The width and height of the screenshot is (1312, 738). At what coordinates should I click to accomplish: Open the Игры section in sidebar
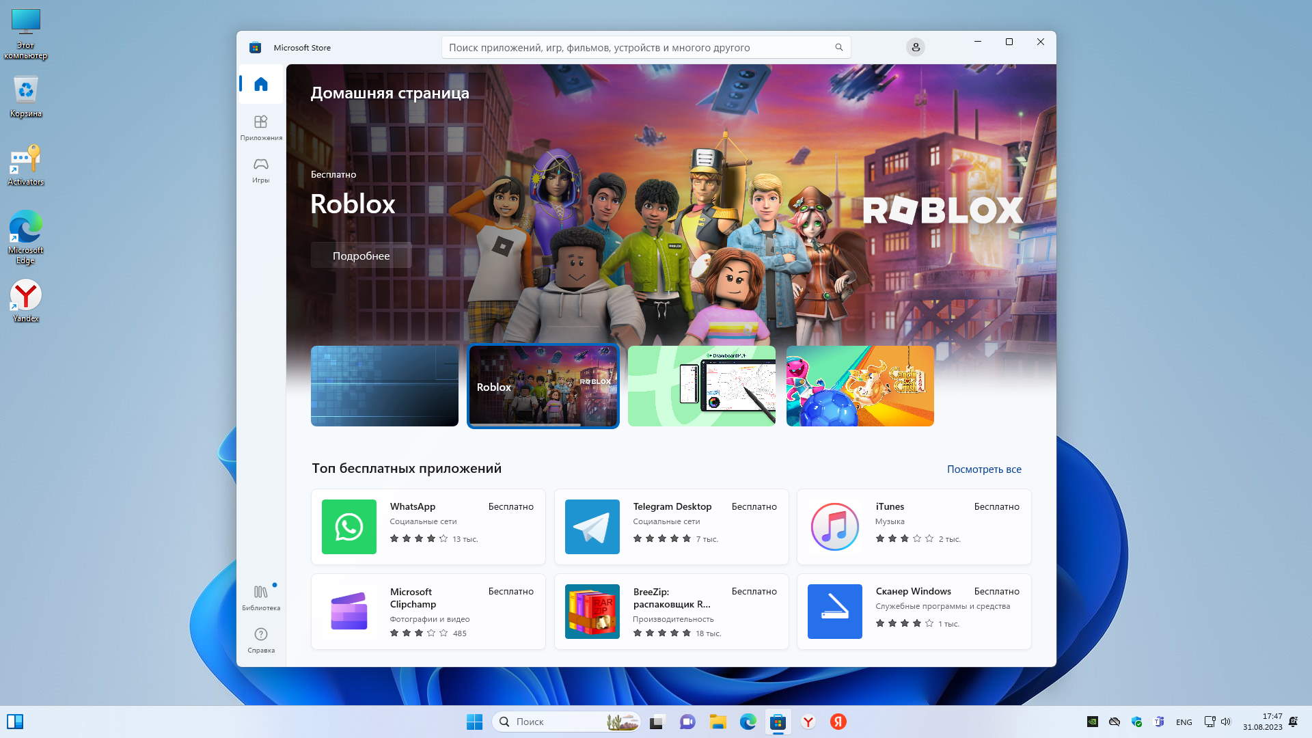click(x=260, y=169)
